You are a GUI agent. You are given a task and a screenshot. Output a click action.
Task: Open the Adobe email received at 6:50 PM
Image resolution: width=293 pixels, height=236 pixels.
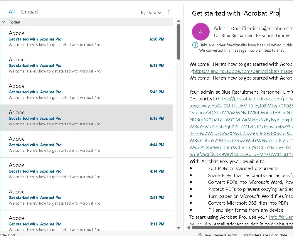87,39
